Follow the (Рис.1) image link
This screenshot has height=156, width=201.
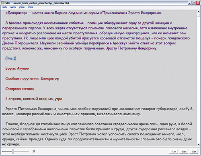[11, 58]
